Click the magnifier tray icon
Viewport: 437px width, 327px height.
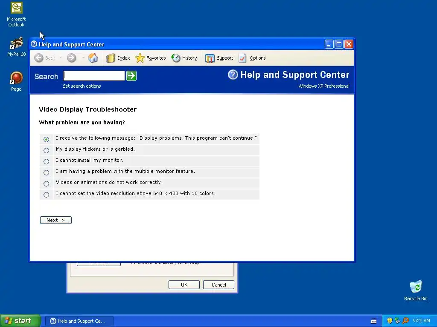point(406,321)
